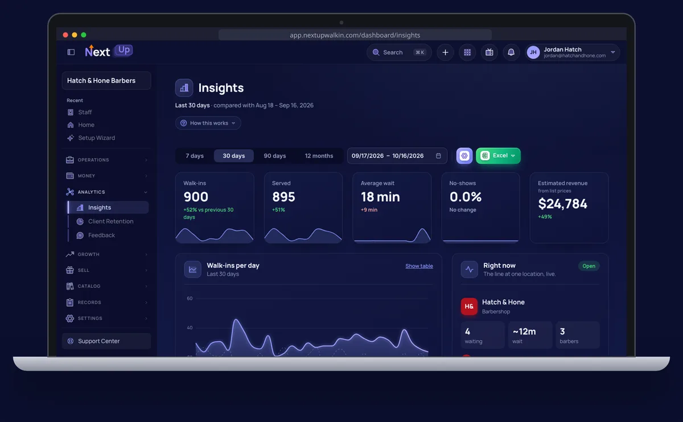The image size is (683, 422).
Task: Expand the Catalog section
Action: point(106,286)
